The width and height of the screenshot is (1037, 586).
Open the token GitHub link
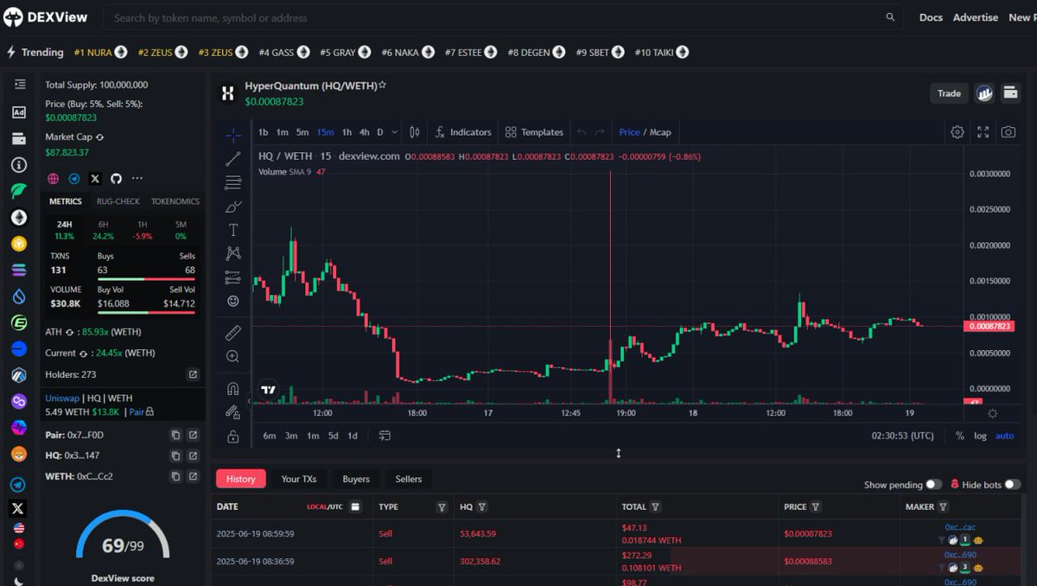coord(116,179)
